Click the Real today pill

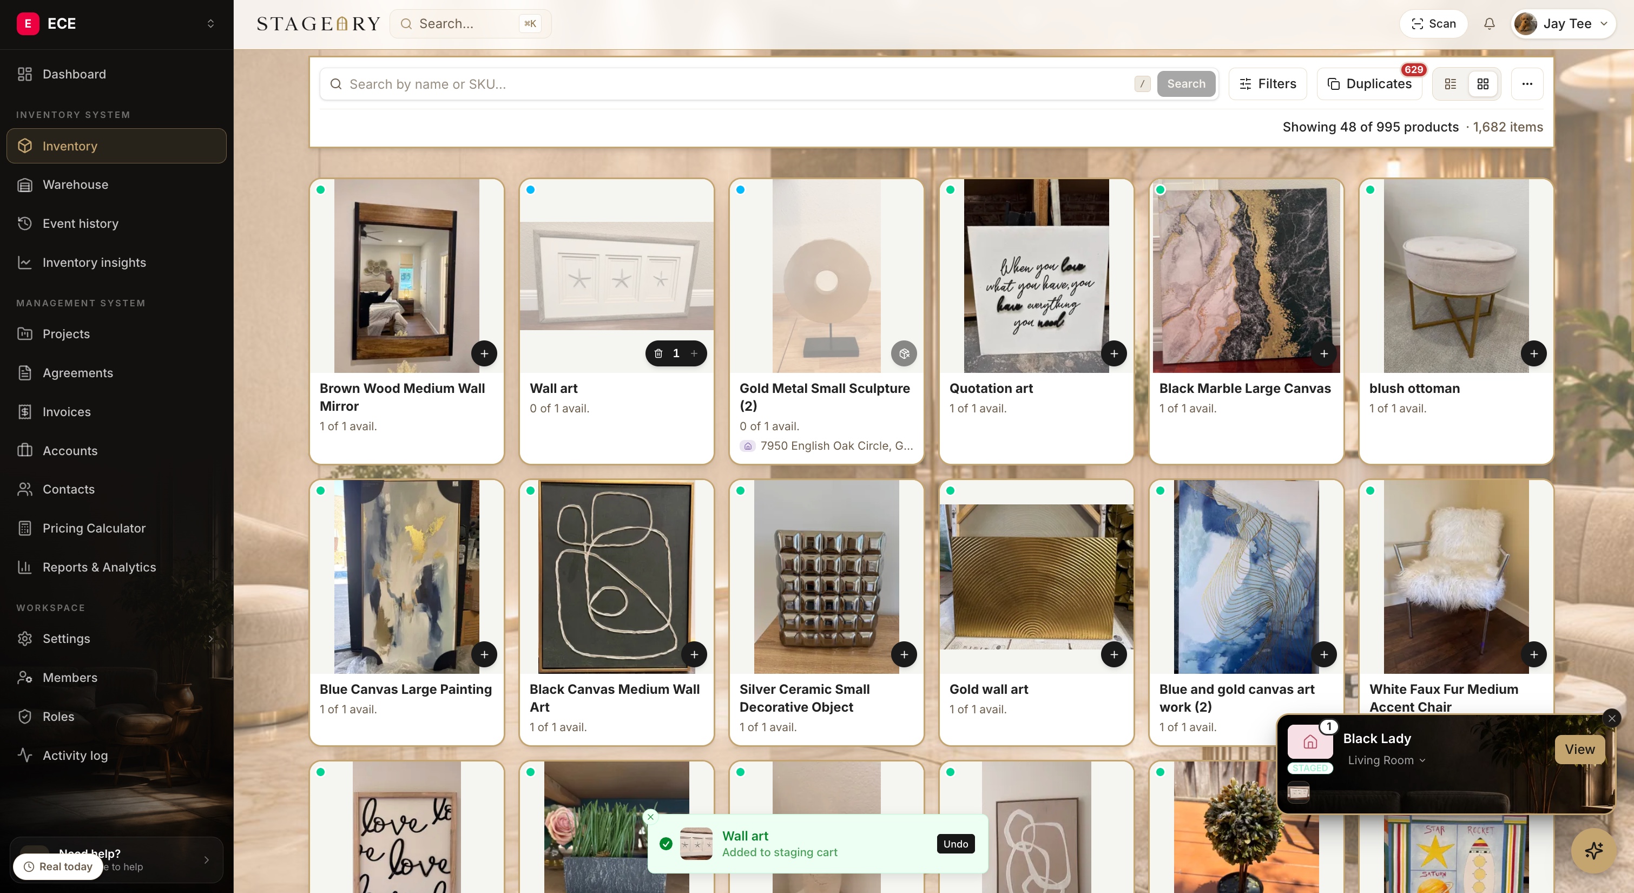[58, 866]
